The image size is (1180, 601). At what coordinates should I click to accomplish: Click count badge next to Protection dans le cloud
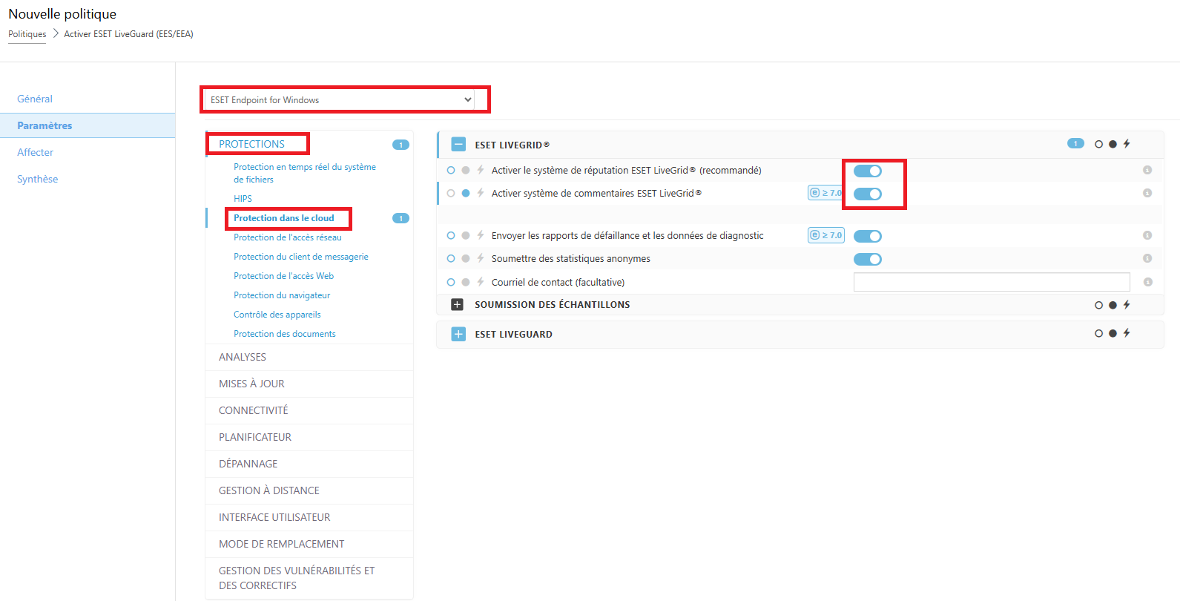coord(401,218)
